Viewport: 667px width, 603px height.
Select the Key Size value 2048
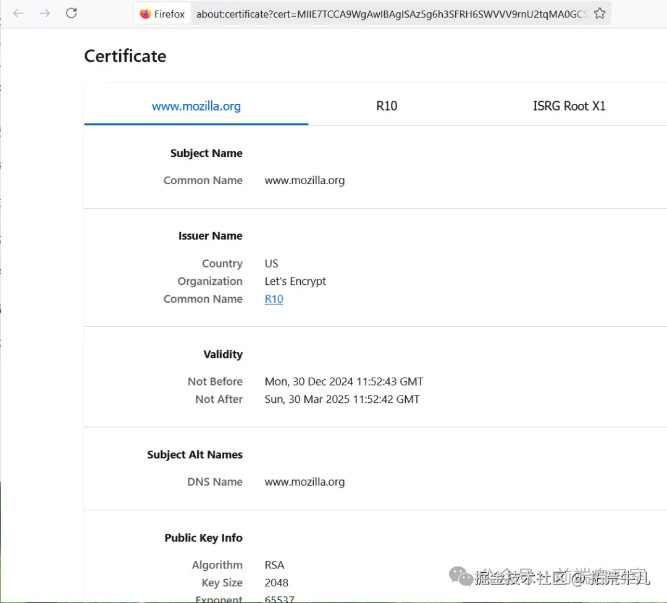pos(277,583)
